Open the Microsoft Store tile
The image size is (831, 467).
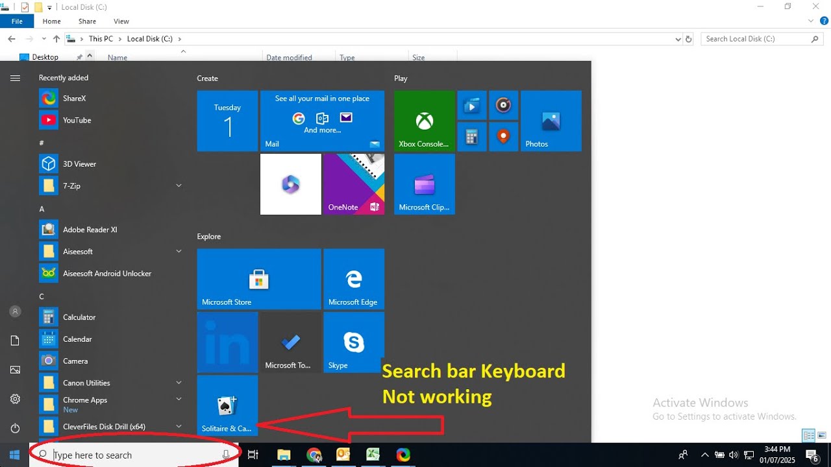[259, 279]
